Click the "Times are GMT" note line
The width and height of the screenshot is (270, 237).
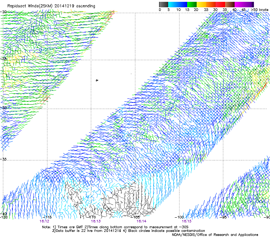point(115,227)
